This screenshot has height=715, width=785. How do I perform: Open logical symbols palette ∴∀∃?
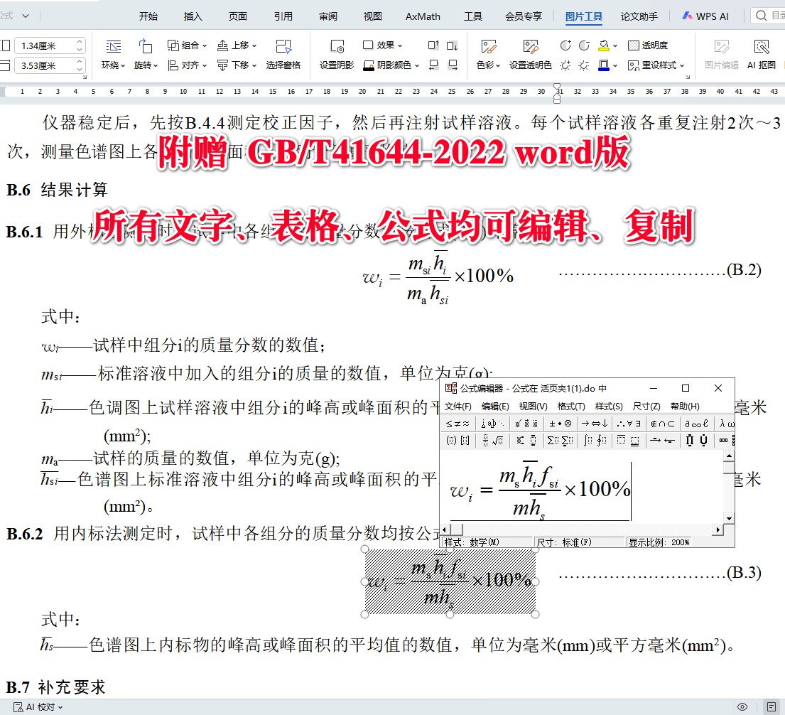tap(628, 424)
